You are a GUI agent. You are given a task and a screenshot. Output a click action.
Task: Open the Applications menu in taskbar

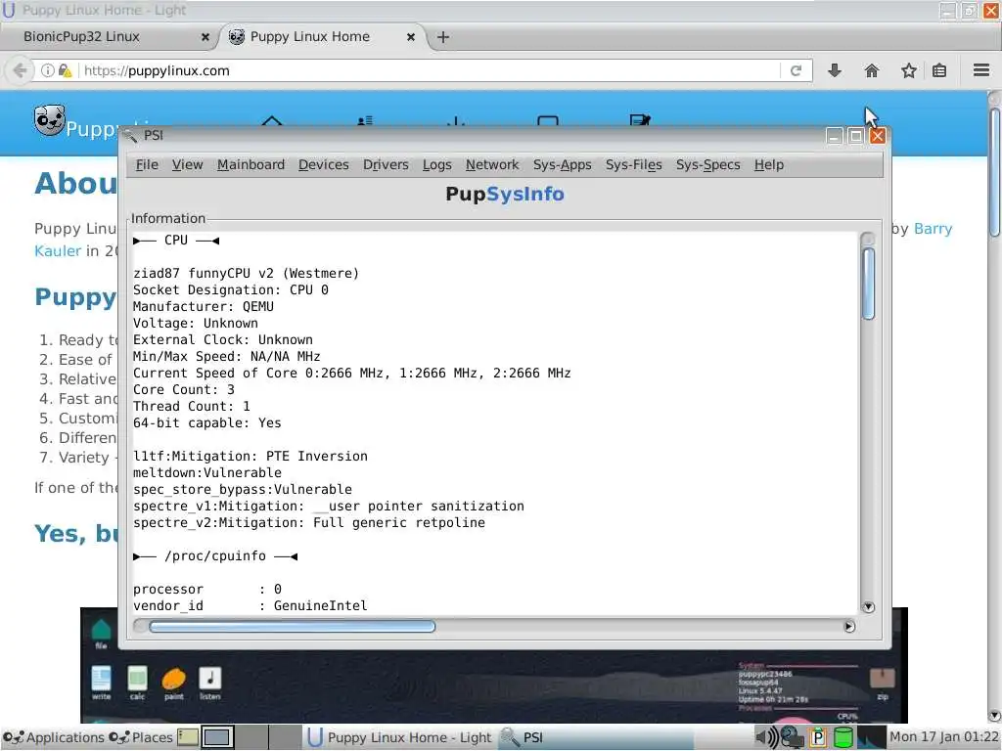(x=54, y=737)
